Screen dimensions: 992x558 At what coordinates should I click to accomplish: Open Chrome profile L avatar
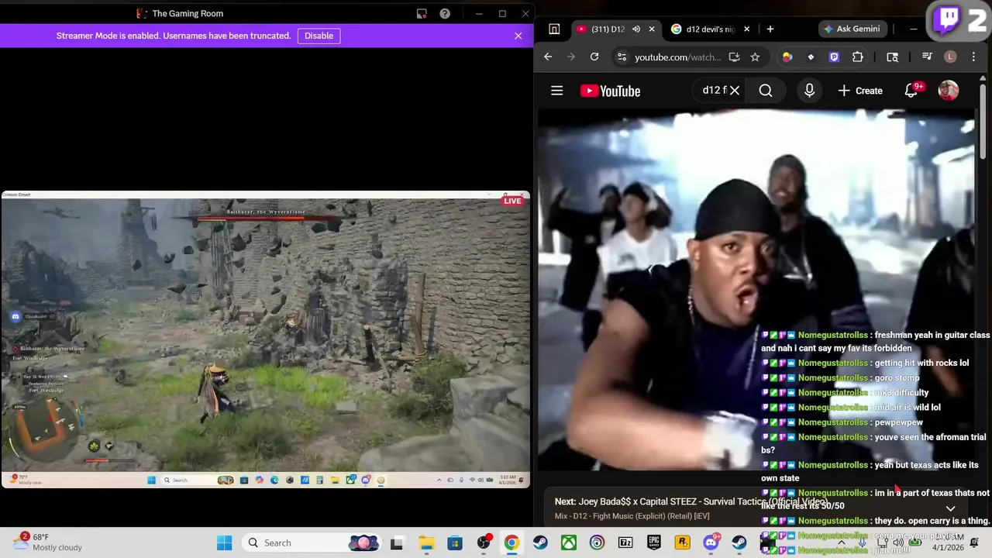click(950, 57)
